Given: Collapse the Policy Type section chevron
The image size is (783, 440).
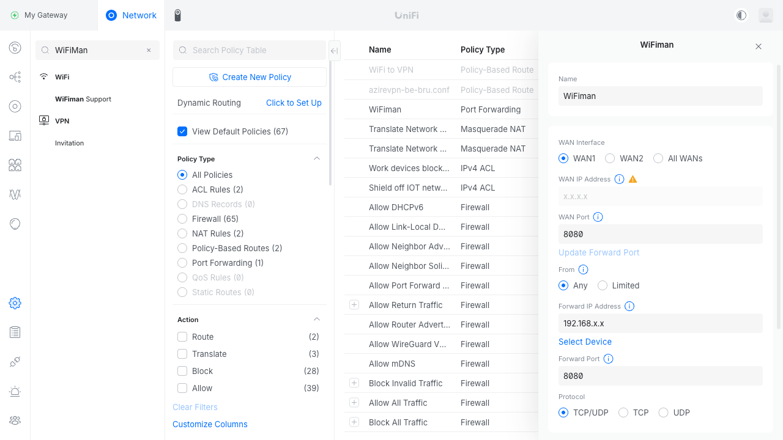Looking at the screenshot, I should [x=317, y=158].
